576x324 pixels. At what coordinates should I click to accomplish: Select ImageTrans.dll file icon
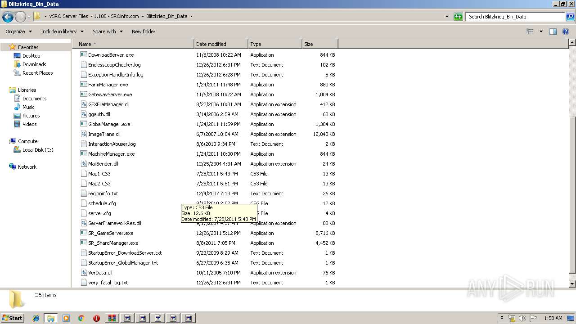83,134
